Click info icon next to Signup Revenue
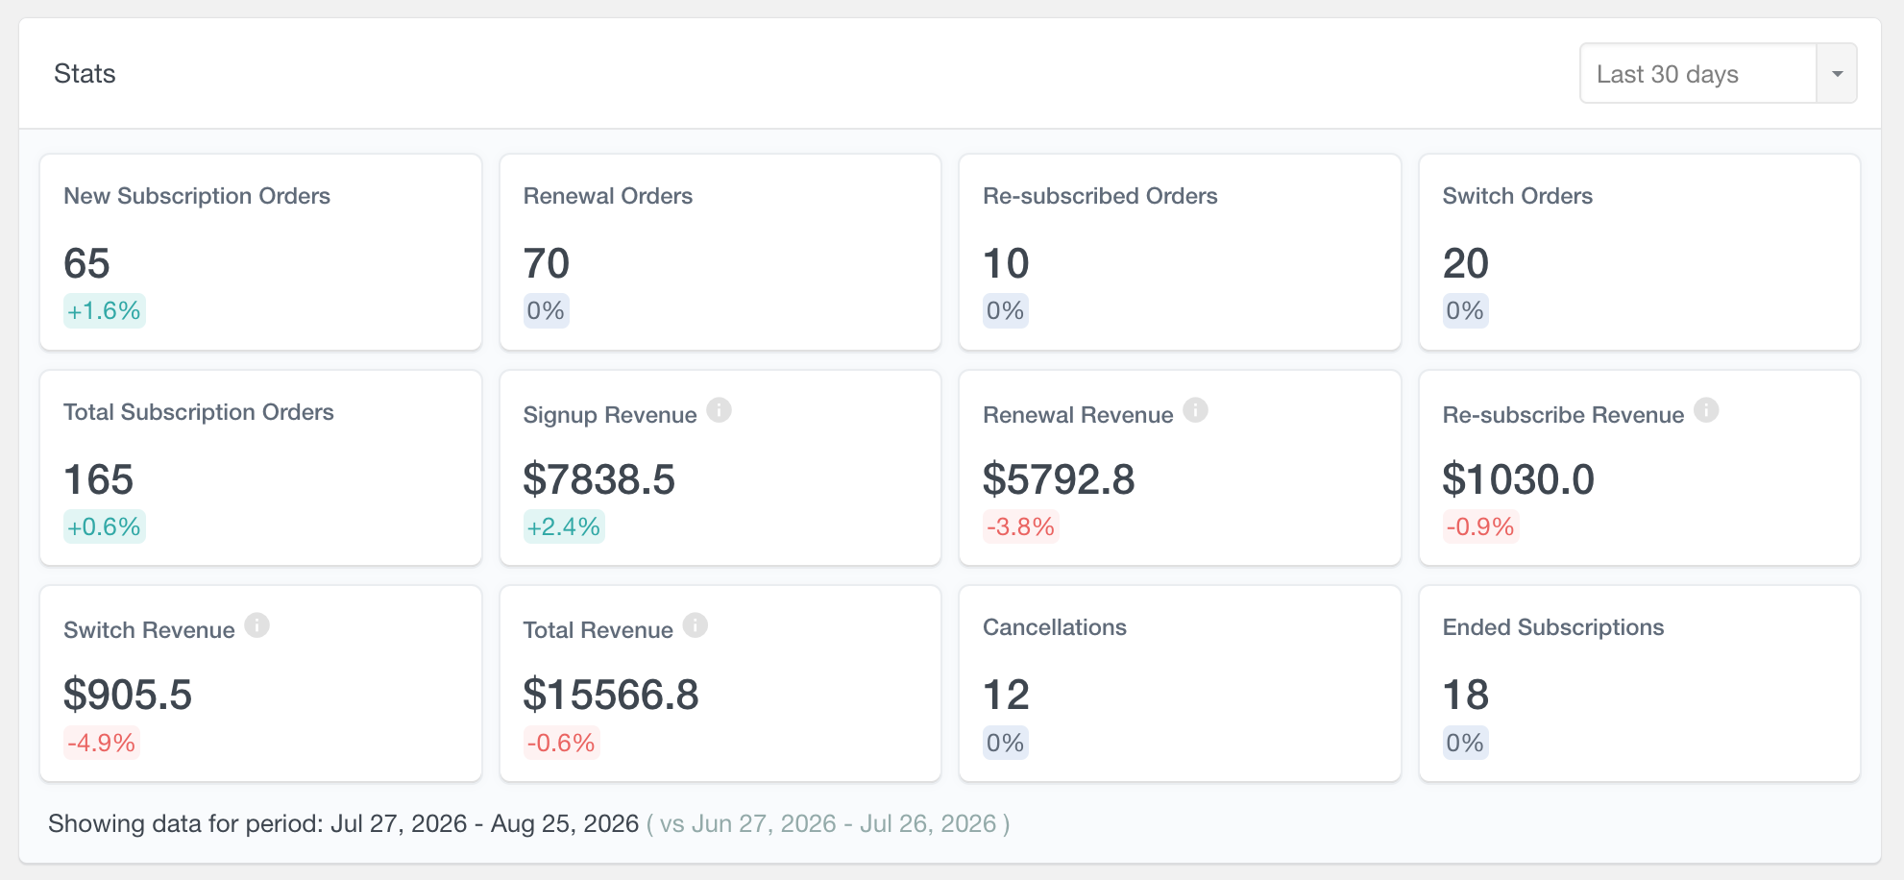Image resolution: width=1904 pixels, height=880 pixels. pyautogui.click(x=719, y=410)
